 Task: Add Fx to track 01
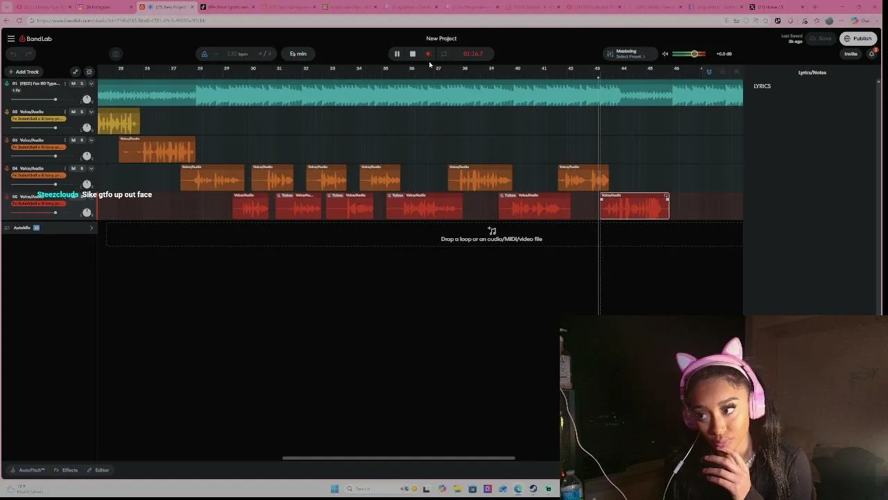click(16, 90)
